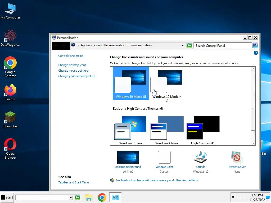Open Change mouse pointers link
271x203 pixels.
pyautogui.click(x=73, y=71)
